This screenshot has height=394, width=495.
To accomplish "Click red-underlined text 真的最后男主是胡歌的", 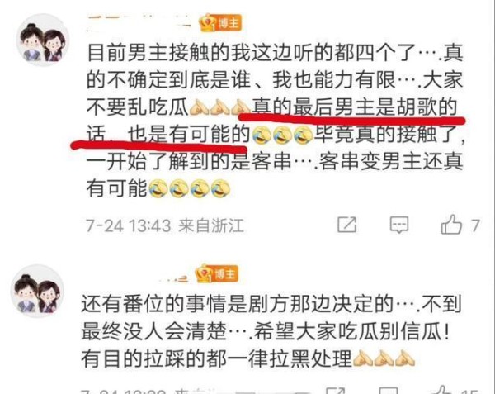I will pyautogui.click(x=355, y=107).
